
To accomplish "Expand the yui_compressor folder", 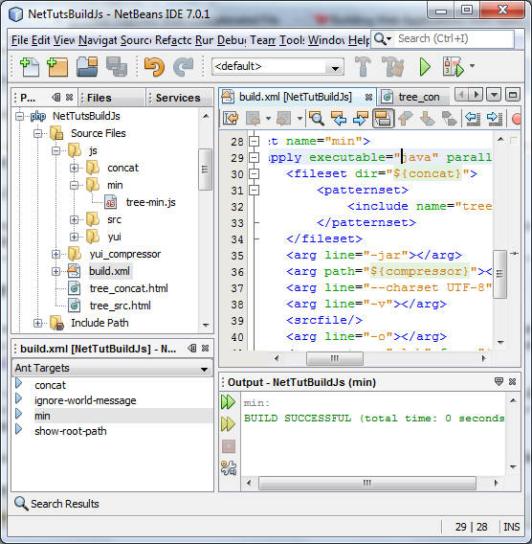I will pyautogui.click(x=55, y=255).
